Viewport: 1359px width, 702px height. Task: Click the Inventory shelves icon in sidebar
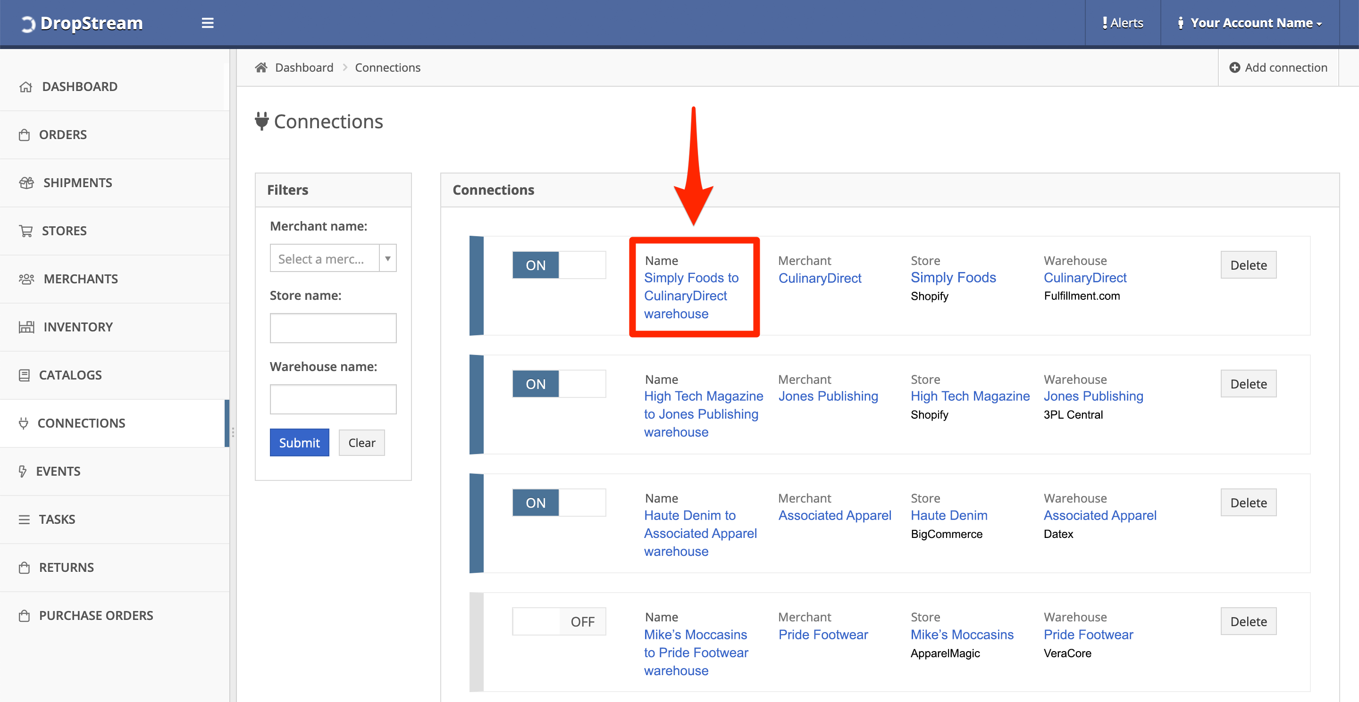pos(26,327)
